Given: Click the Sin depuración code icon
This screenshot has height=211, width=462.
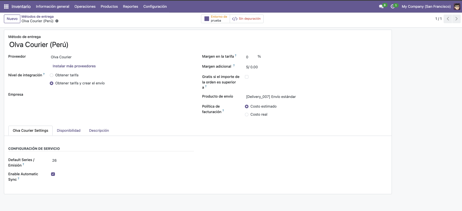Looking at the screenshot, I should pos(235,19).
